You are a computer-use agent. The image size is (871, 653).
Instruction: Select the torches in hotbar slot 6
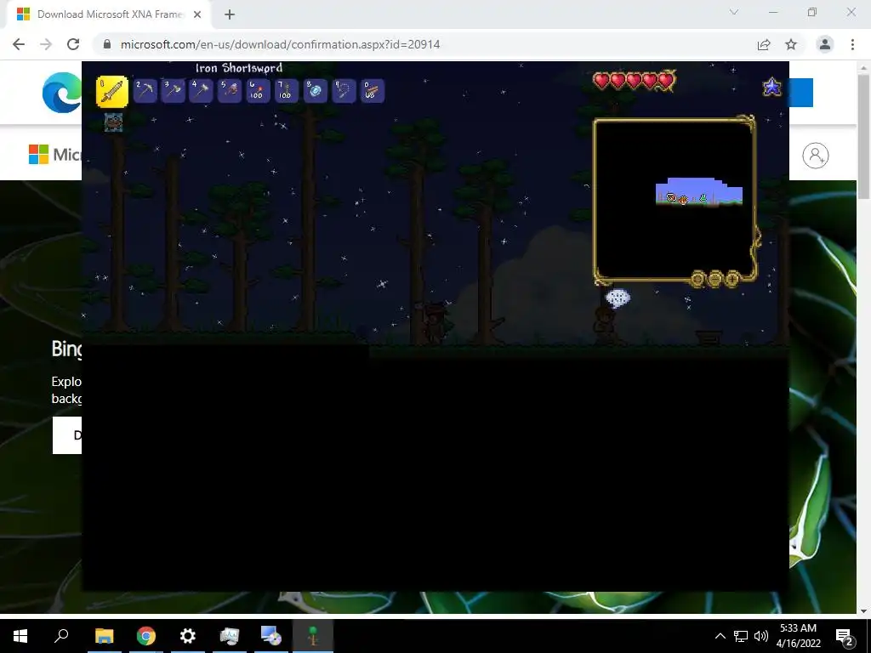click(258, 90)
